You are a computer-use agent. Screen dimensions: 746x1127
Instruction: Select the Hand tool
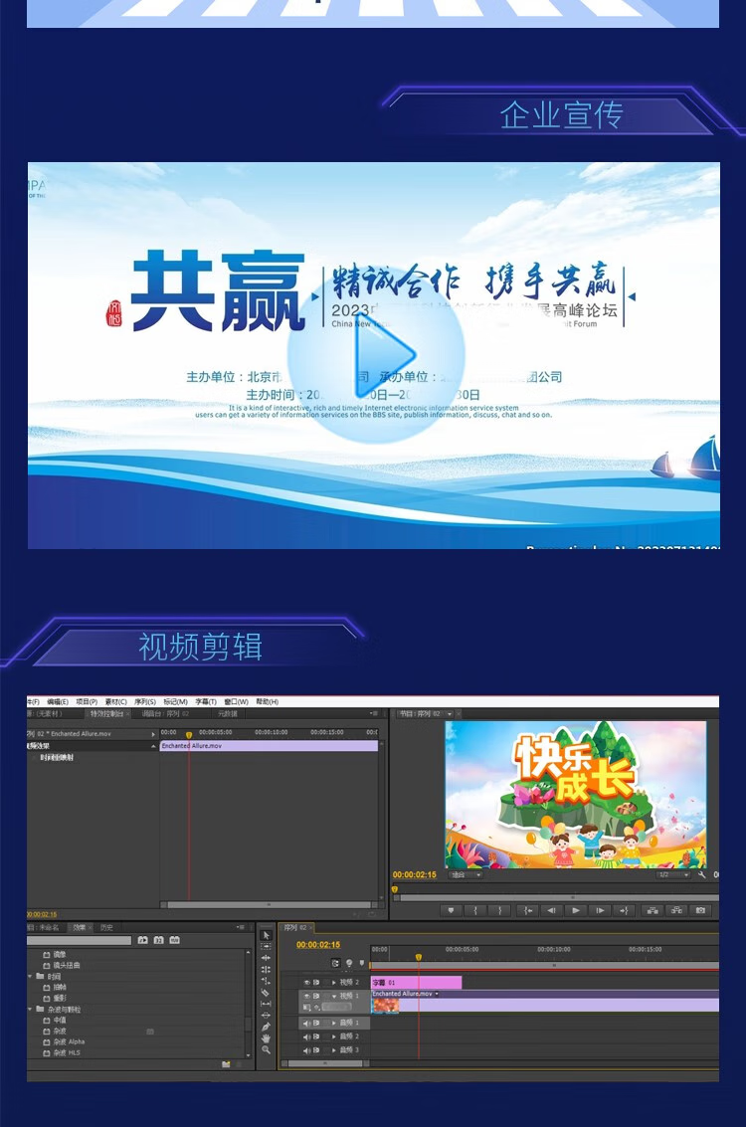(x=266, y=1037)
